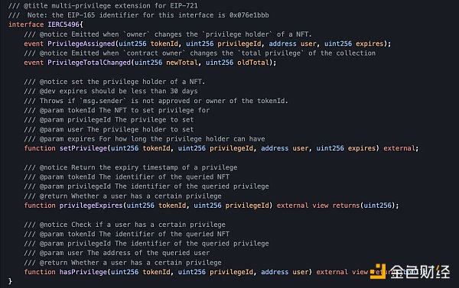Click the @title comment line
Viewport: 459px width, 288px height.
[103, 5]
